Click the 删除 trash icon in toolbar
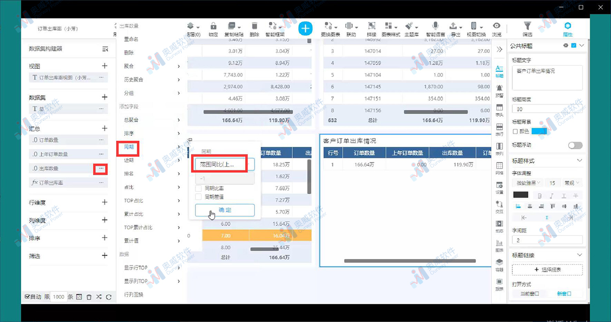This screenshot has height=322, width=611. pyautogui.click(x=254, y=25)
